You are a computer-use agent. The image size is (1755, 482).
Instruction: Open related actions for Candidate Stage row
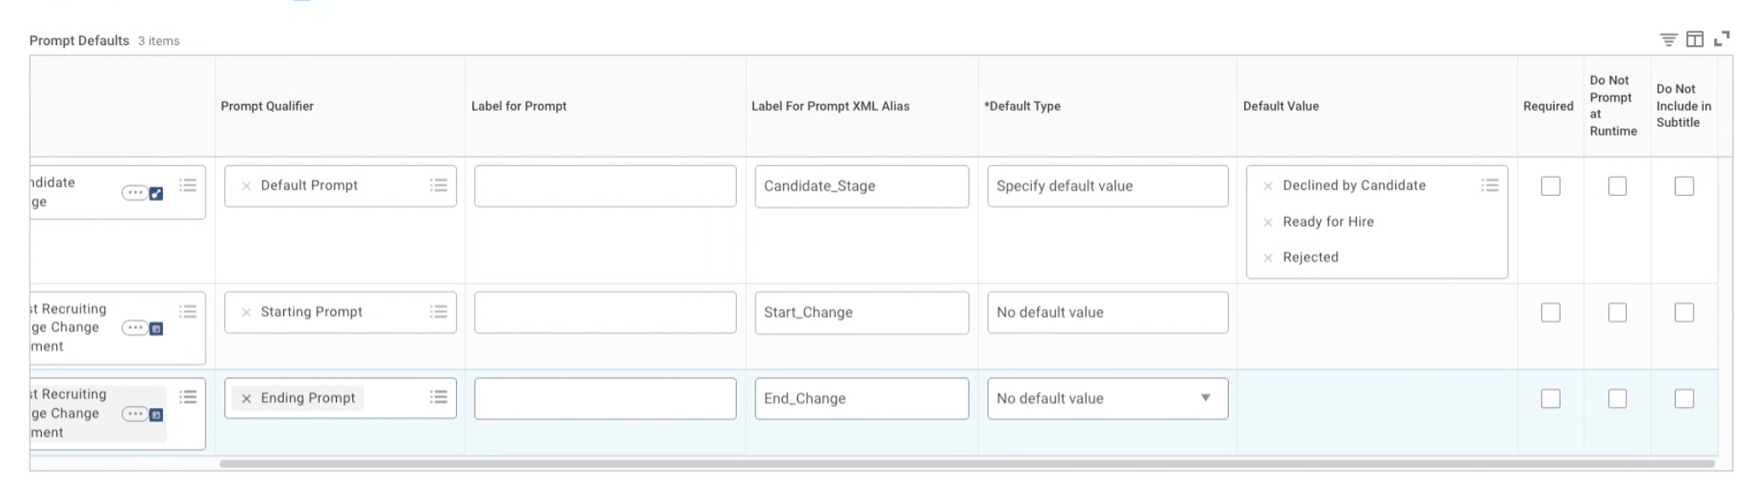point(135,192)
